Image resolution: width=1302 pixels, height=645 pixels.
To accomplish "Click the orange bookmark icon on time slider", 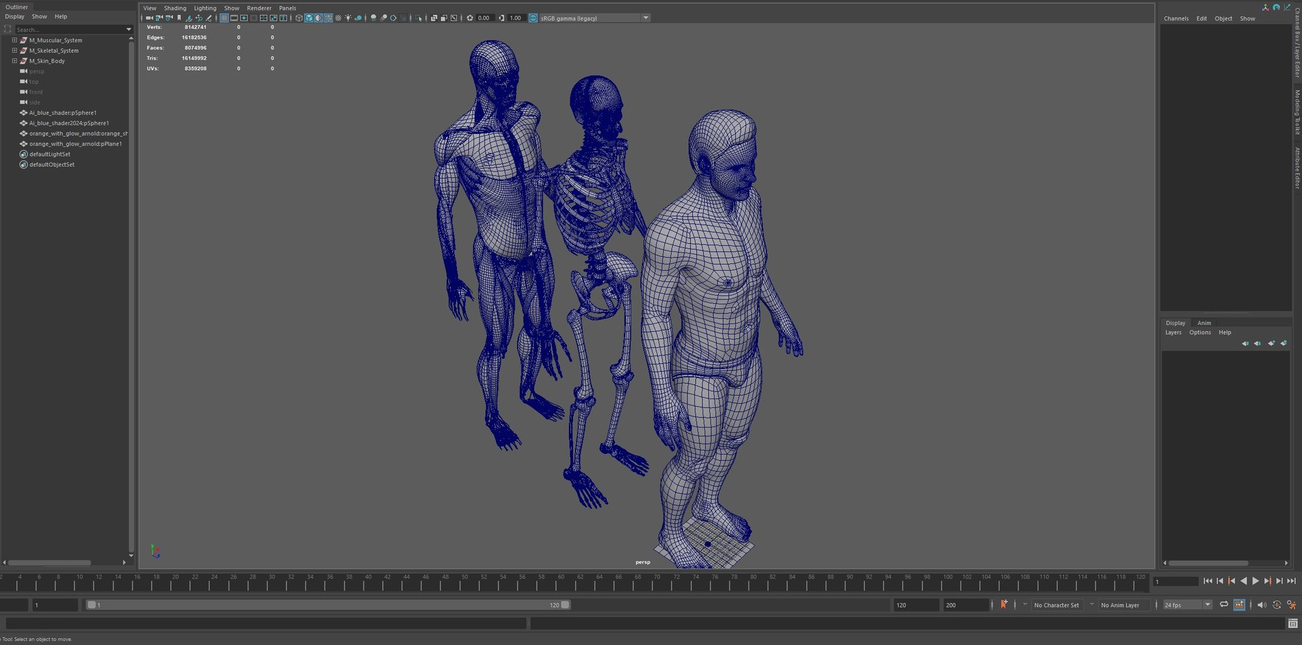I will pyautogui.click(x=1004, y=604).
